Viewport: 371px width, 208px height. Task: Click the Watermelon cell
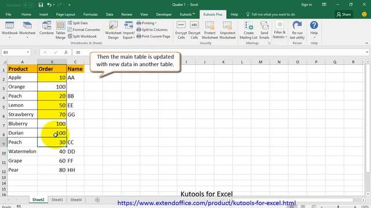click(22, 151)
